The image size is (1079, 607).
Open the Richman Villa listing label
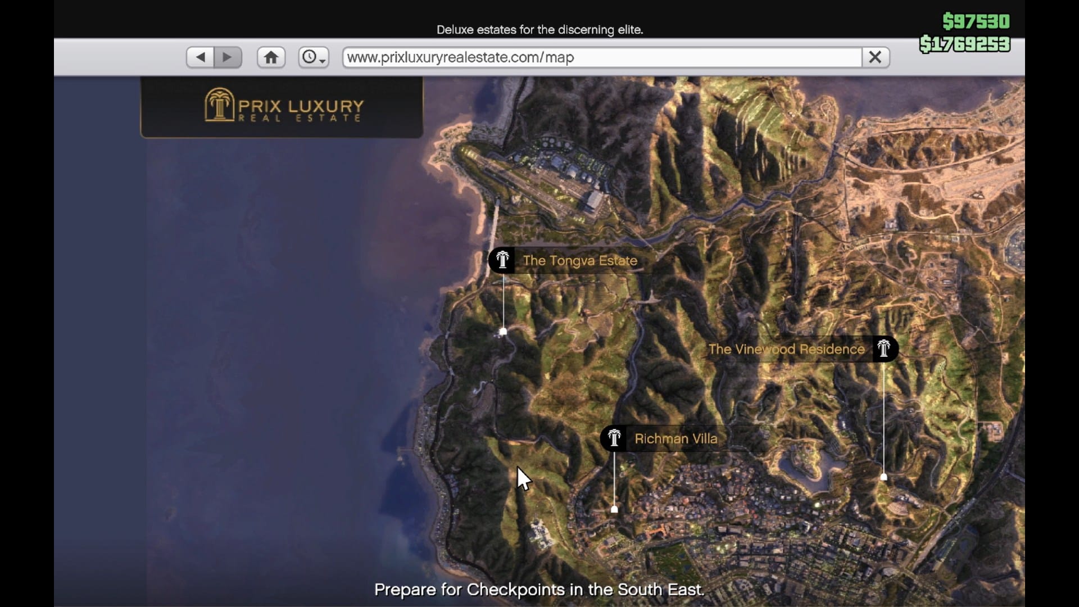click(675, 439)
